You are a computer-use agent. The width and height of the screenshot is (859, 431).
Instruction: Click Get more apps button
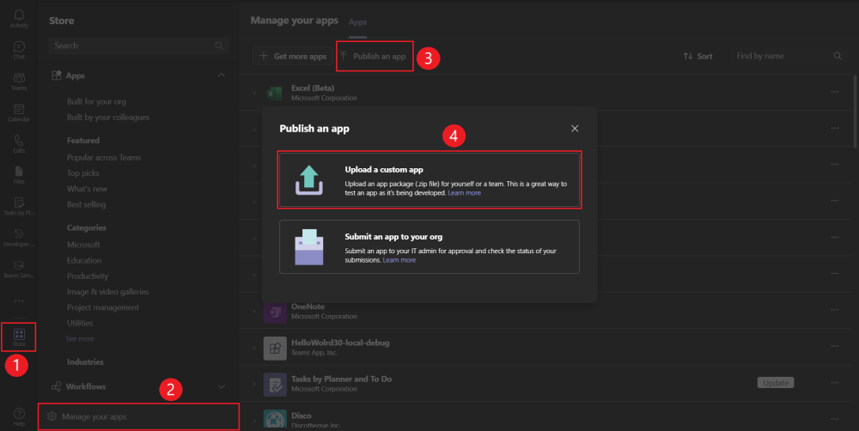tap(293, 56)
